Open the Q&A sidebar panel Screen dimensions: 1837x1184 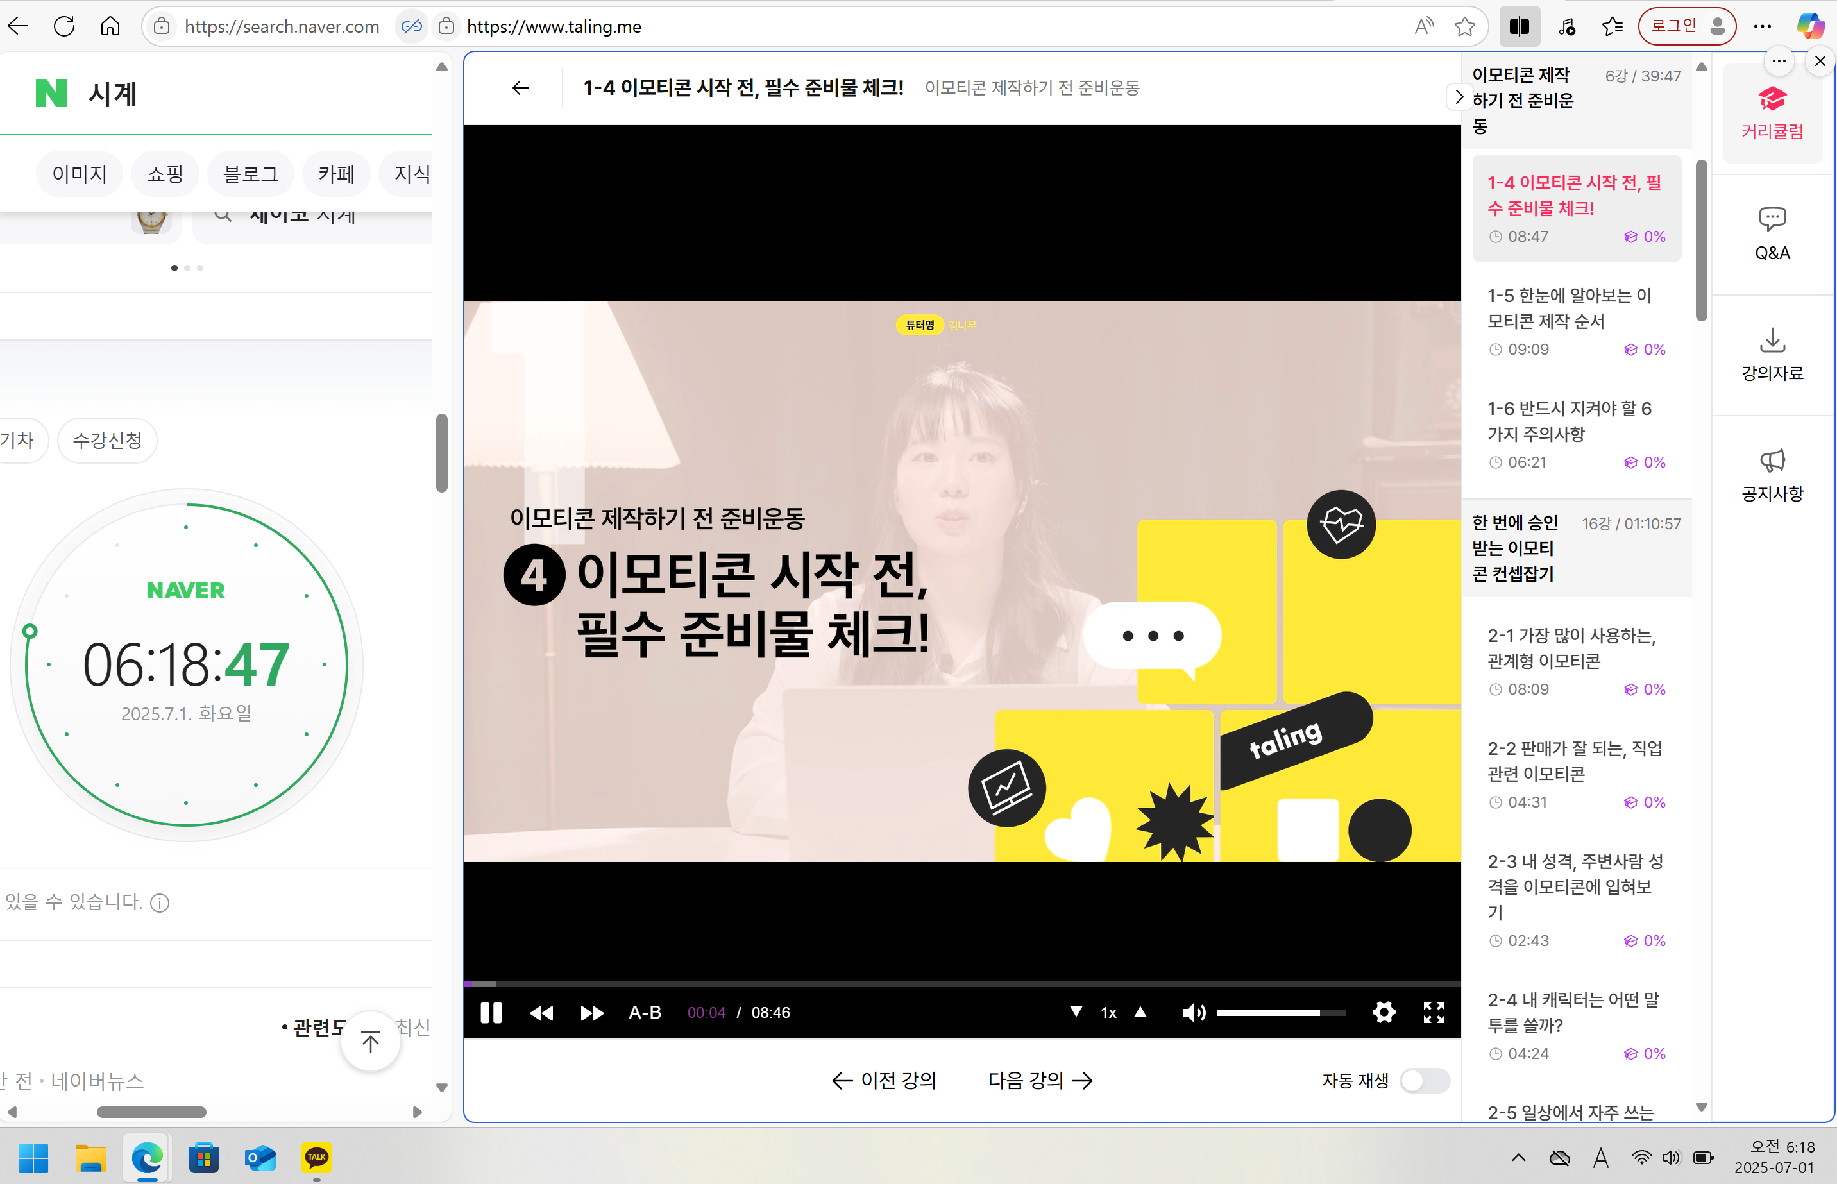coord(1772,235)
